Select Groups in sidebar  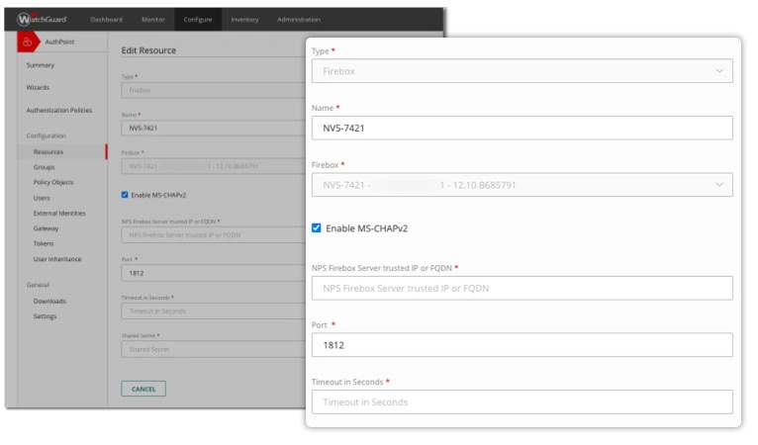[44, 167]
